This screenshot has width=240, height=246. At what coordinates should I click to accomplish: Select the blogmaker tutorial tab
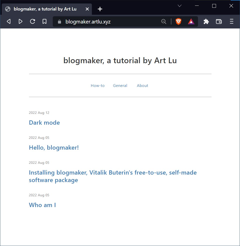pyautogui.click(x=45, y=9)
